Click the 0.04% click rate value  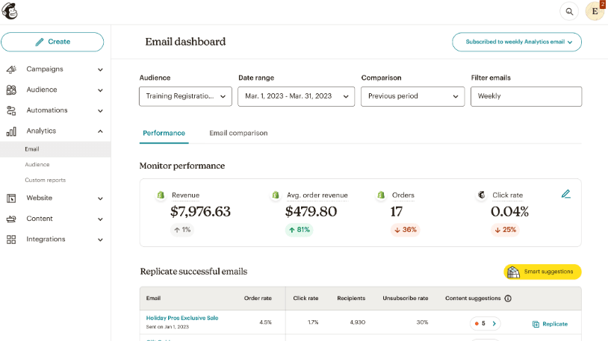click(509, 212)
